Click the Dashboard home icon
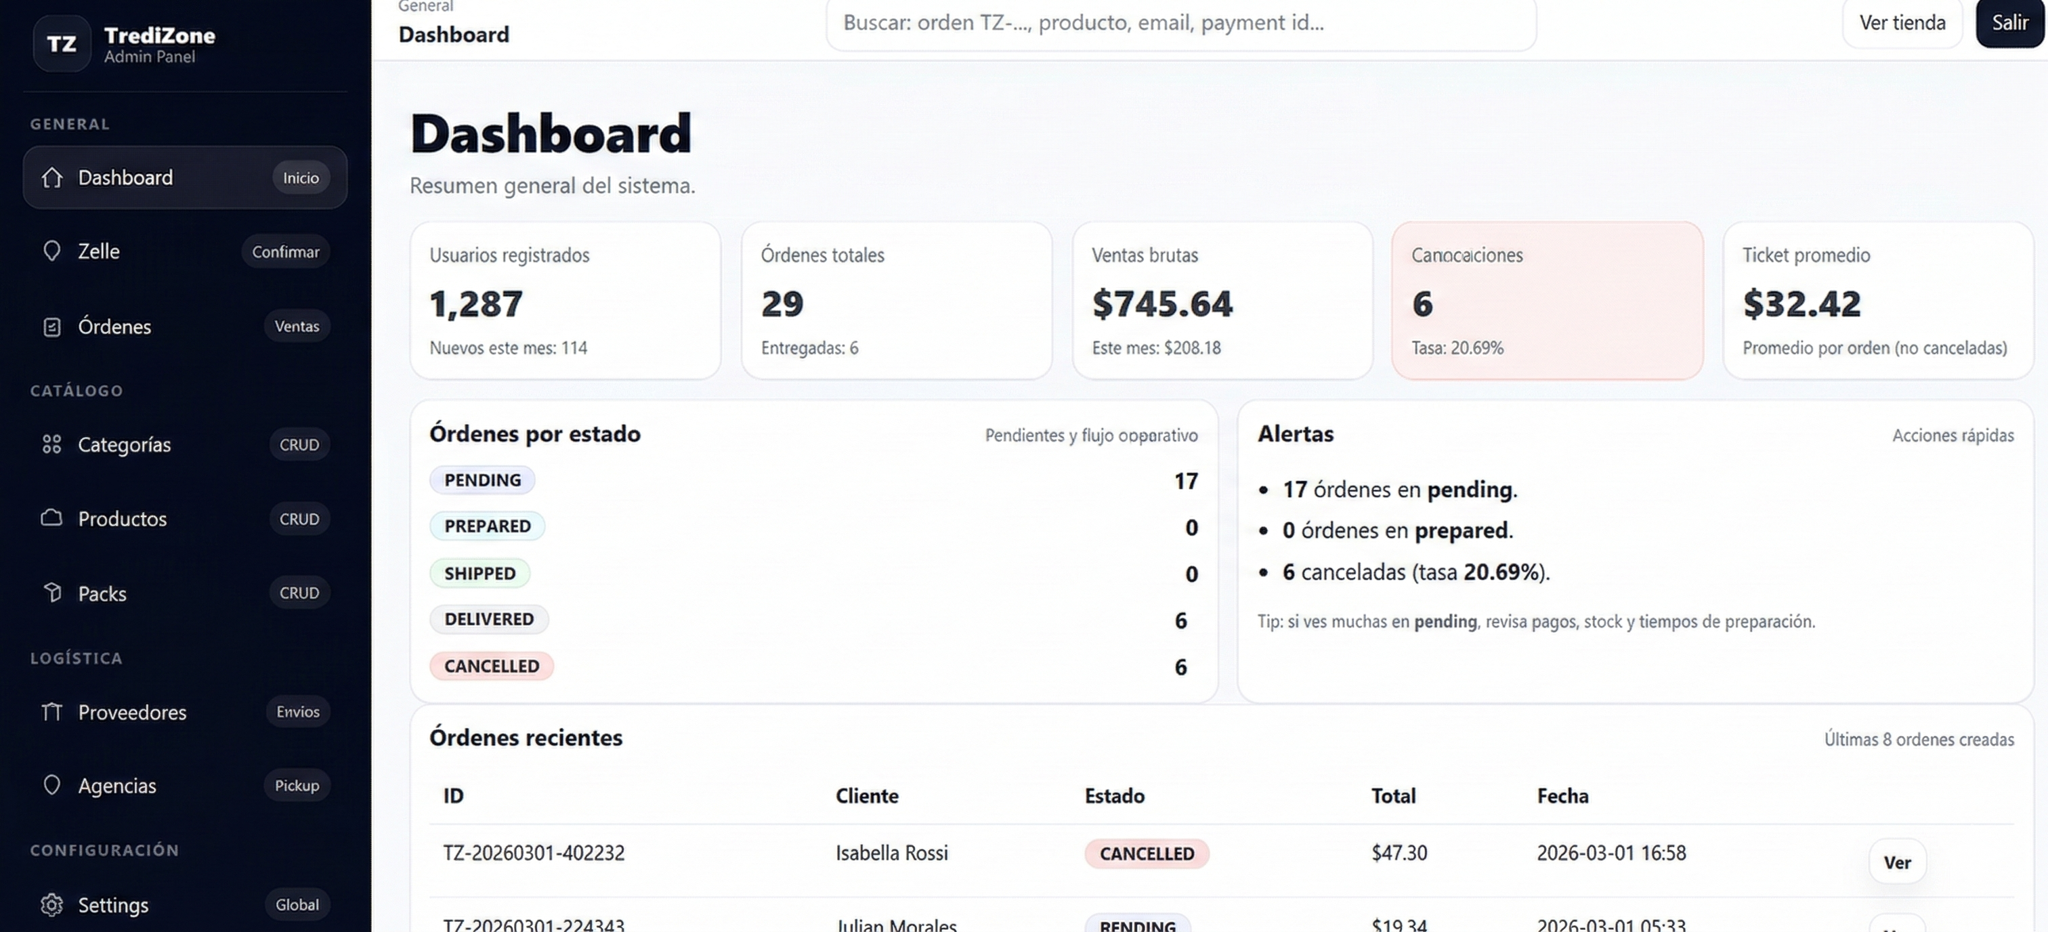 click(51, 177)
